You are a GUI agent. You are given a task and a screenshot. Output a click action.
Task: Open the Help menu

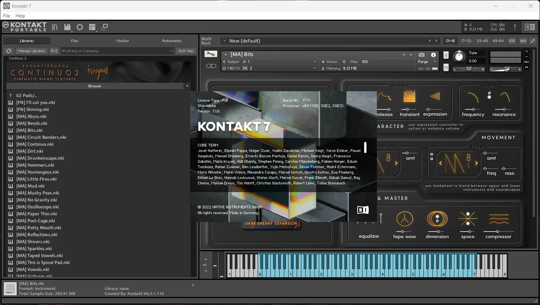[20, 16]
